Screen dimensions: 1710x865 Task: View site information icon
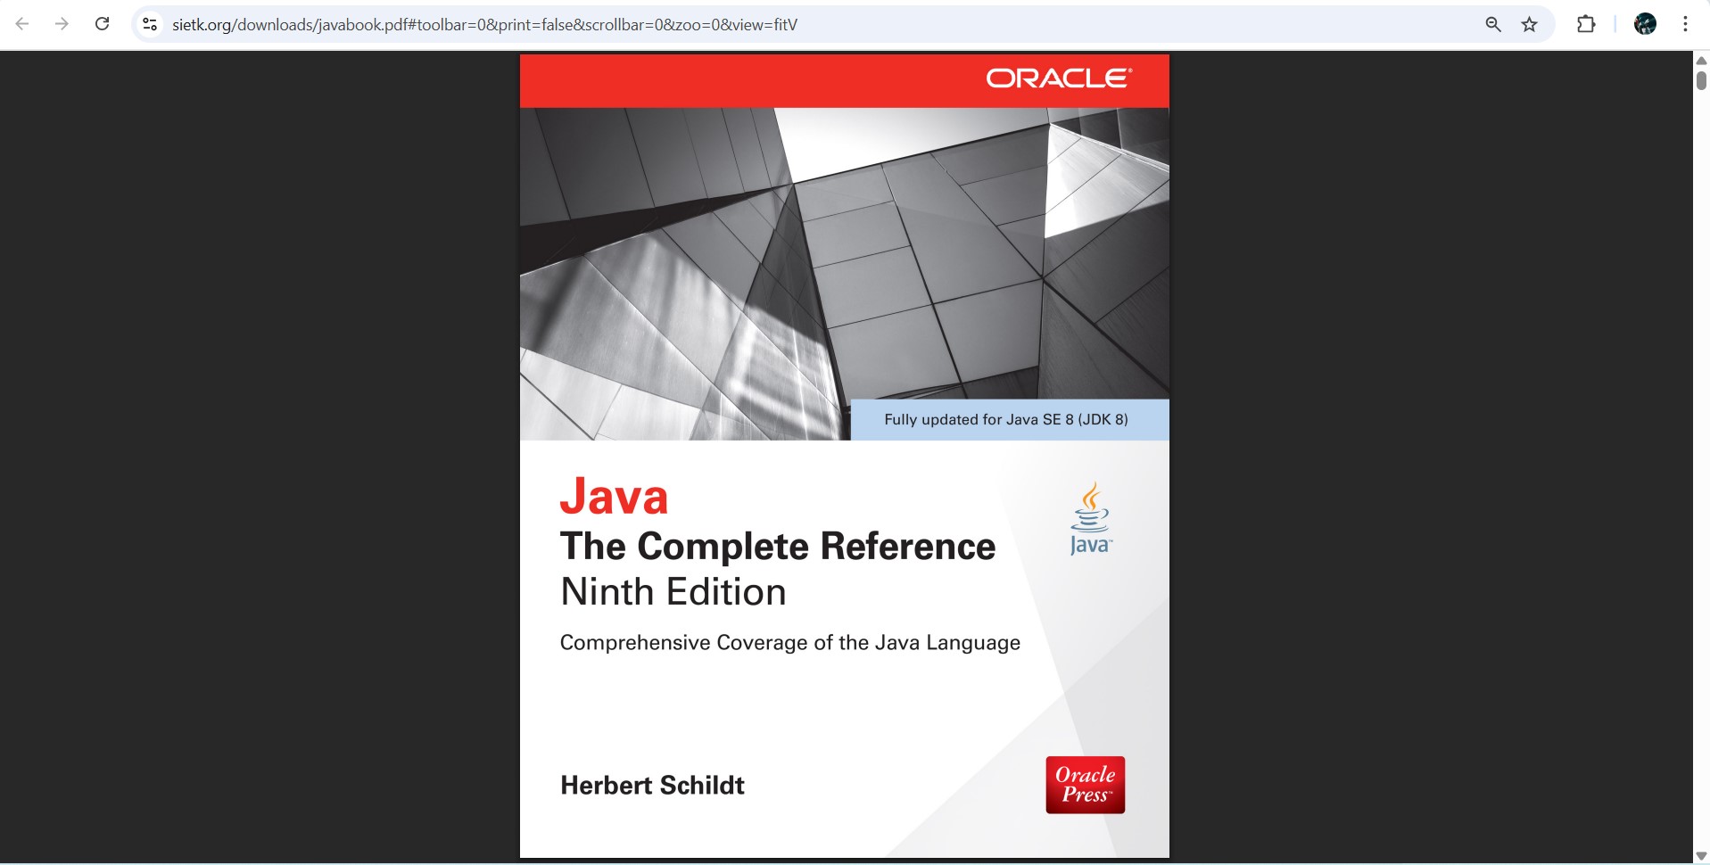151,24
